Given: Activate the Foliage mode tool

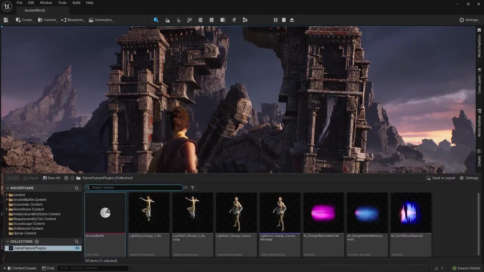Looking at the screenshot, I should click(x=178, y=20).
